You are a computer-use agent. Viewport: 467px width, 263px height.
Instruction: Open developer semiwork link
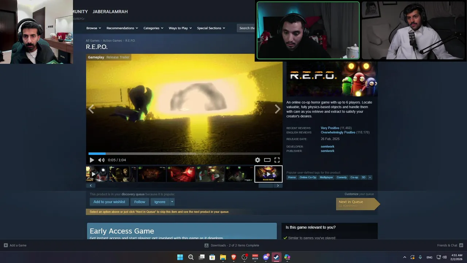(x=327, y=146)
